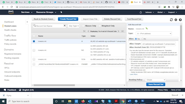Check the rowano.ml SOA record checkbox
This screenshot has height=104, width=185.
pyautogui.click(x=34, y=59)
